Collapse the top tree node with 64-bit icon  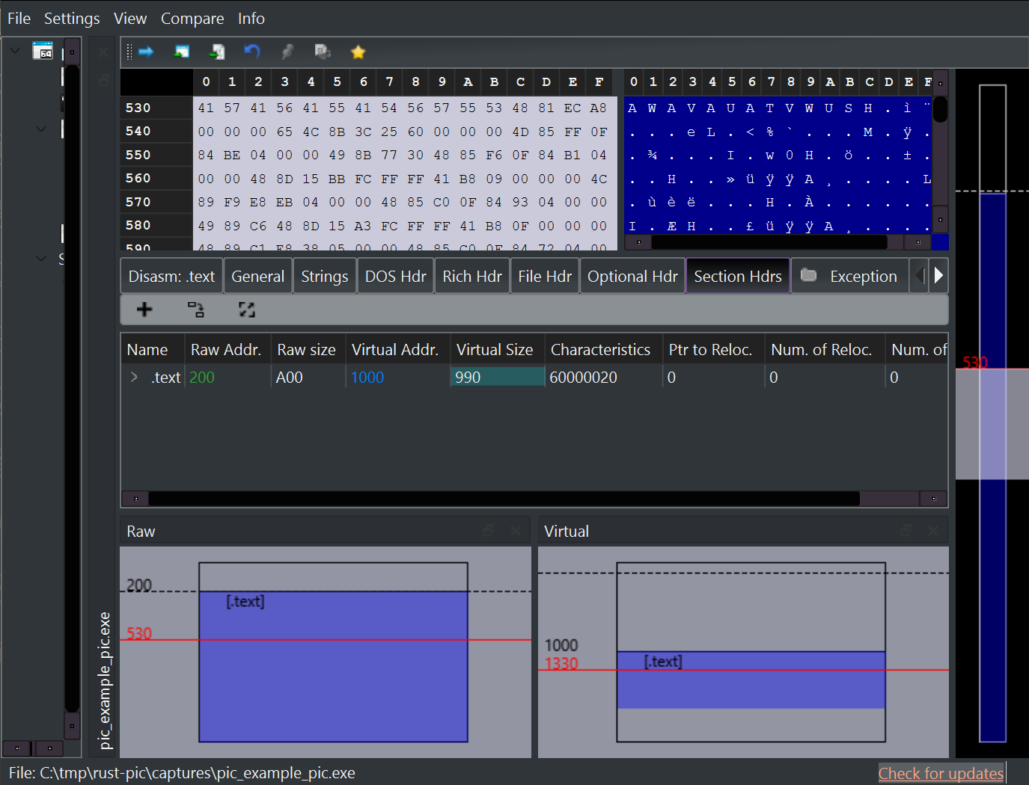click(x=15, y=51)
